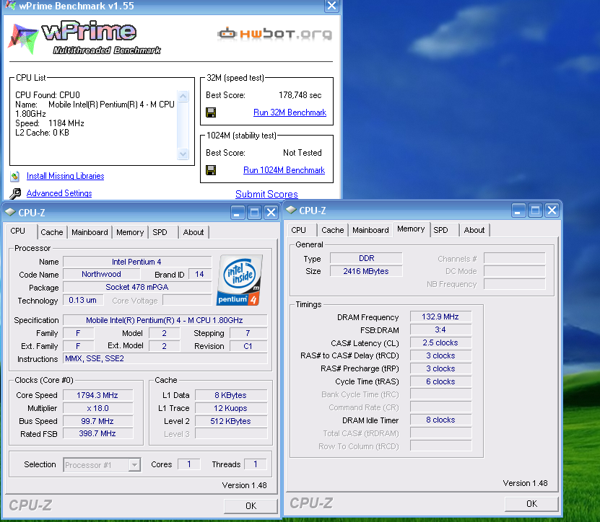Screen dimensions: 600x522
Task: Click save icon in 32M speed test
Action: pos(211,112)
